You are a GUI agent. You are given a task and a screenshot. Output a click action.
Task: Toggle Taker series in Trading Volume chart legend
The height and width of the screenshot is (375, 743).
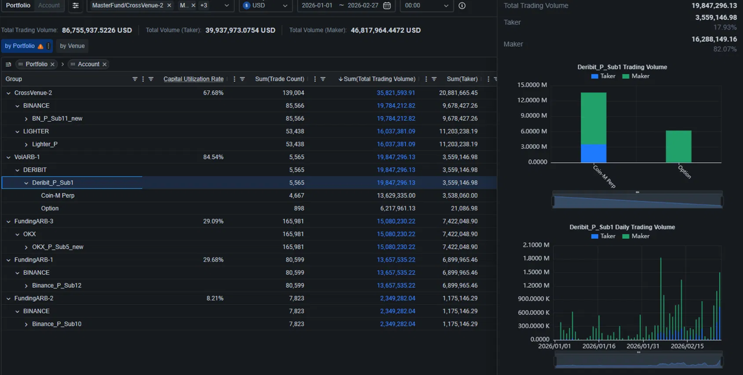coord(603,76)
